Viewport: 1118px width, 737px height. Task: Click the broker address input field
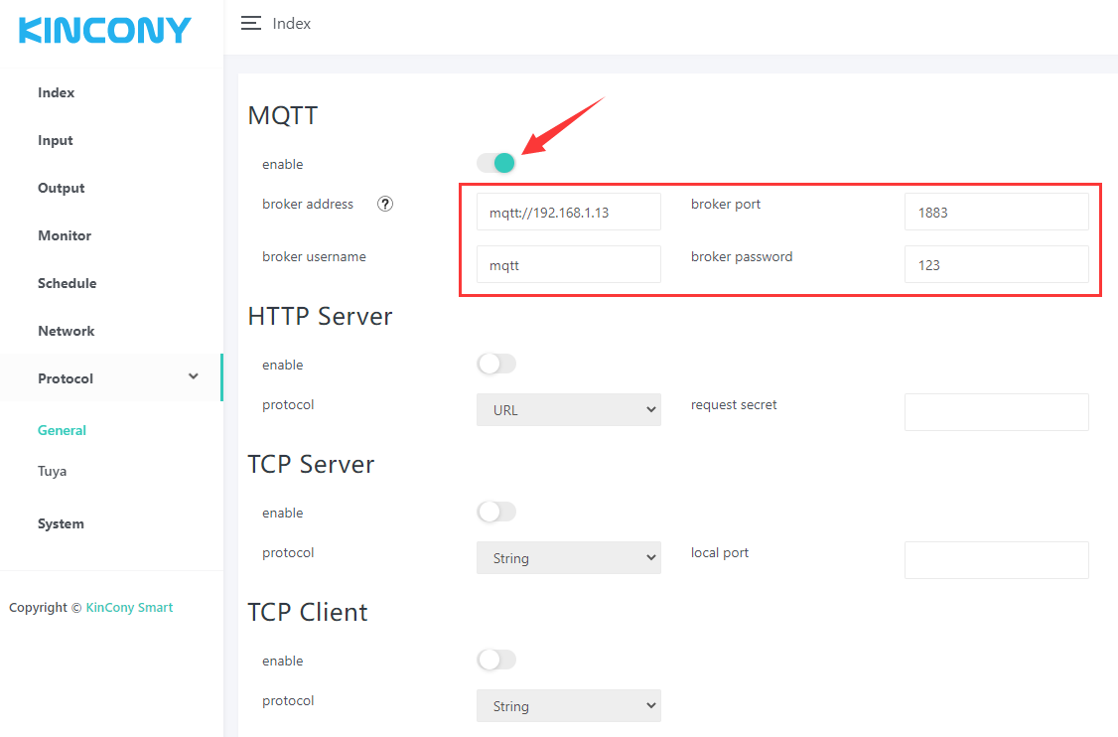coord(568,212)
